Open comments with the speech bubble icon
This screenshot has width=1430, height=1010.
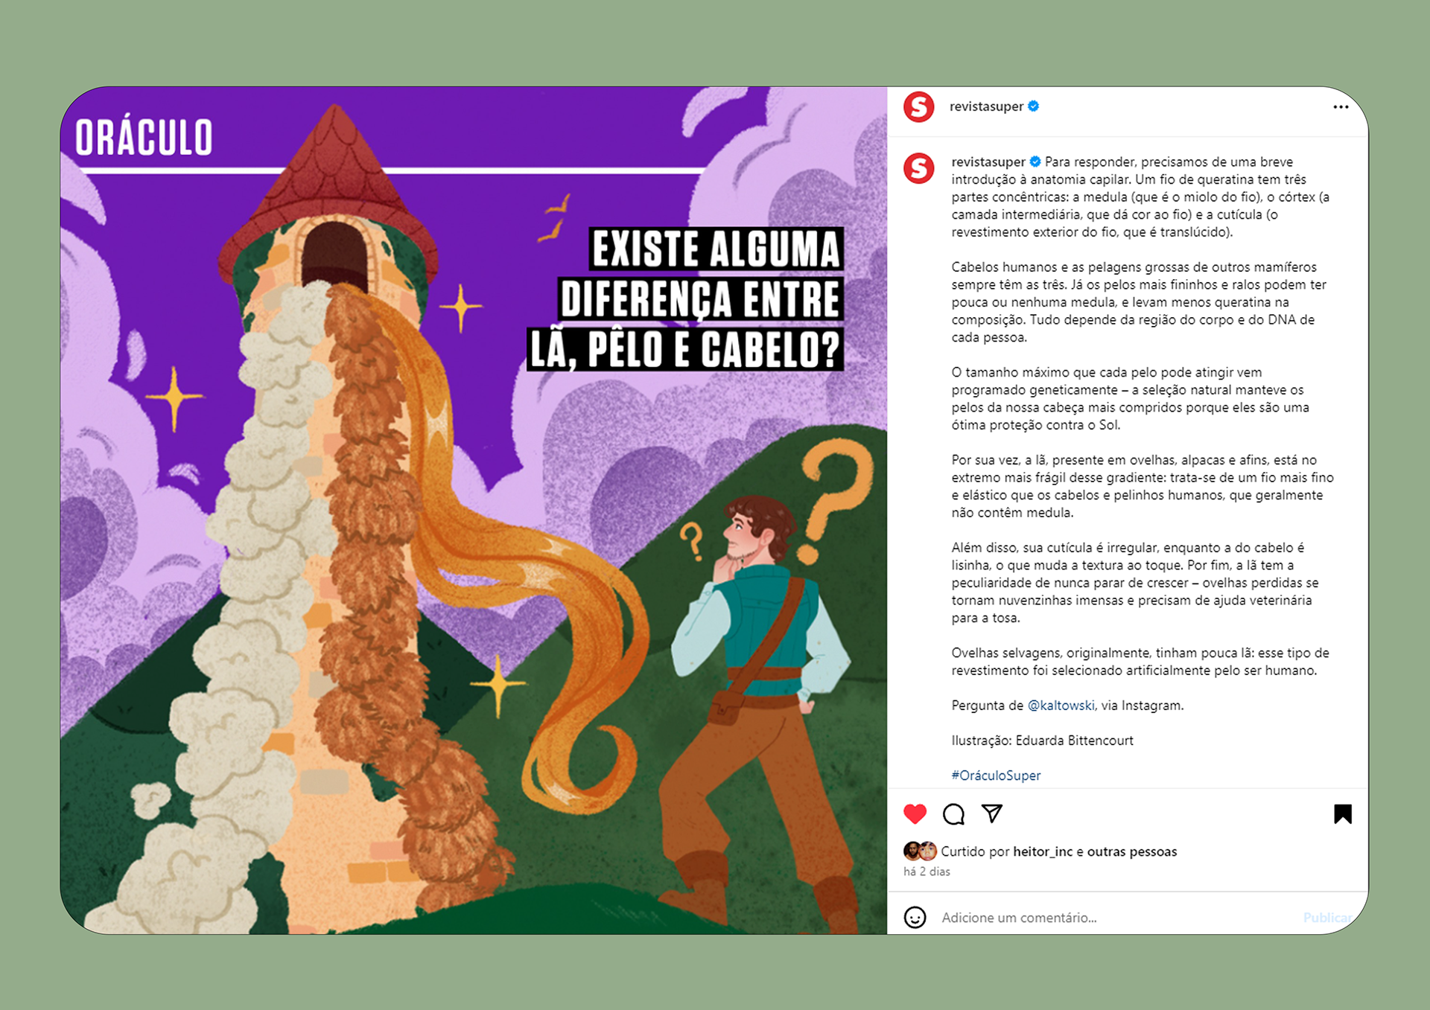[x=953, y=814]
